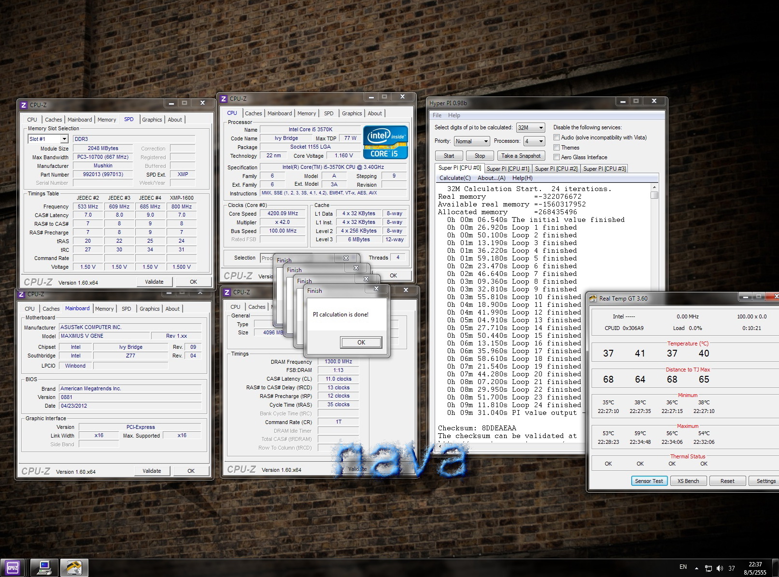Open Real Temp thermometer taskbar icon
Viewport: 779px width, 577px height.
(x=74, y=568)
